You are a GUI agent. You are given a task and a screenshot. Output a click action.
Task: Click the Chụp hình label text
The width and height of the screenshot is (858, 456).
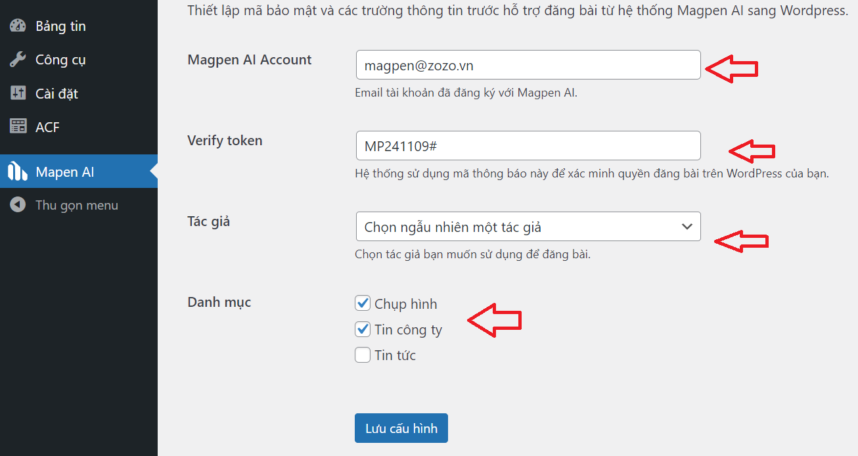pyautogui.click(x=406, y=304)
